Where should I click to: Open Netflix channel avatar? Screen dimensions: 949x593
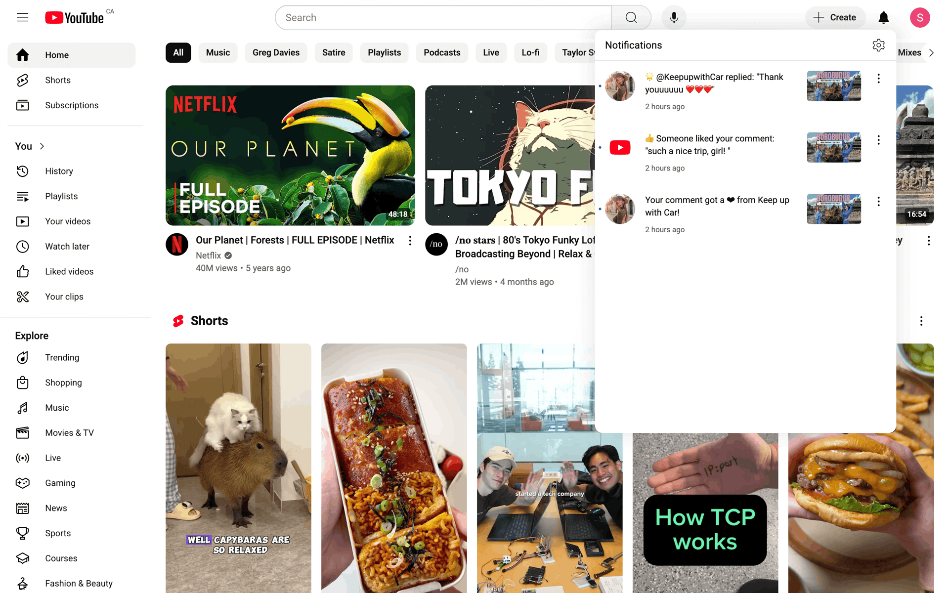(177, 245)
